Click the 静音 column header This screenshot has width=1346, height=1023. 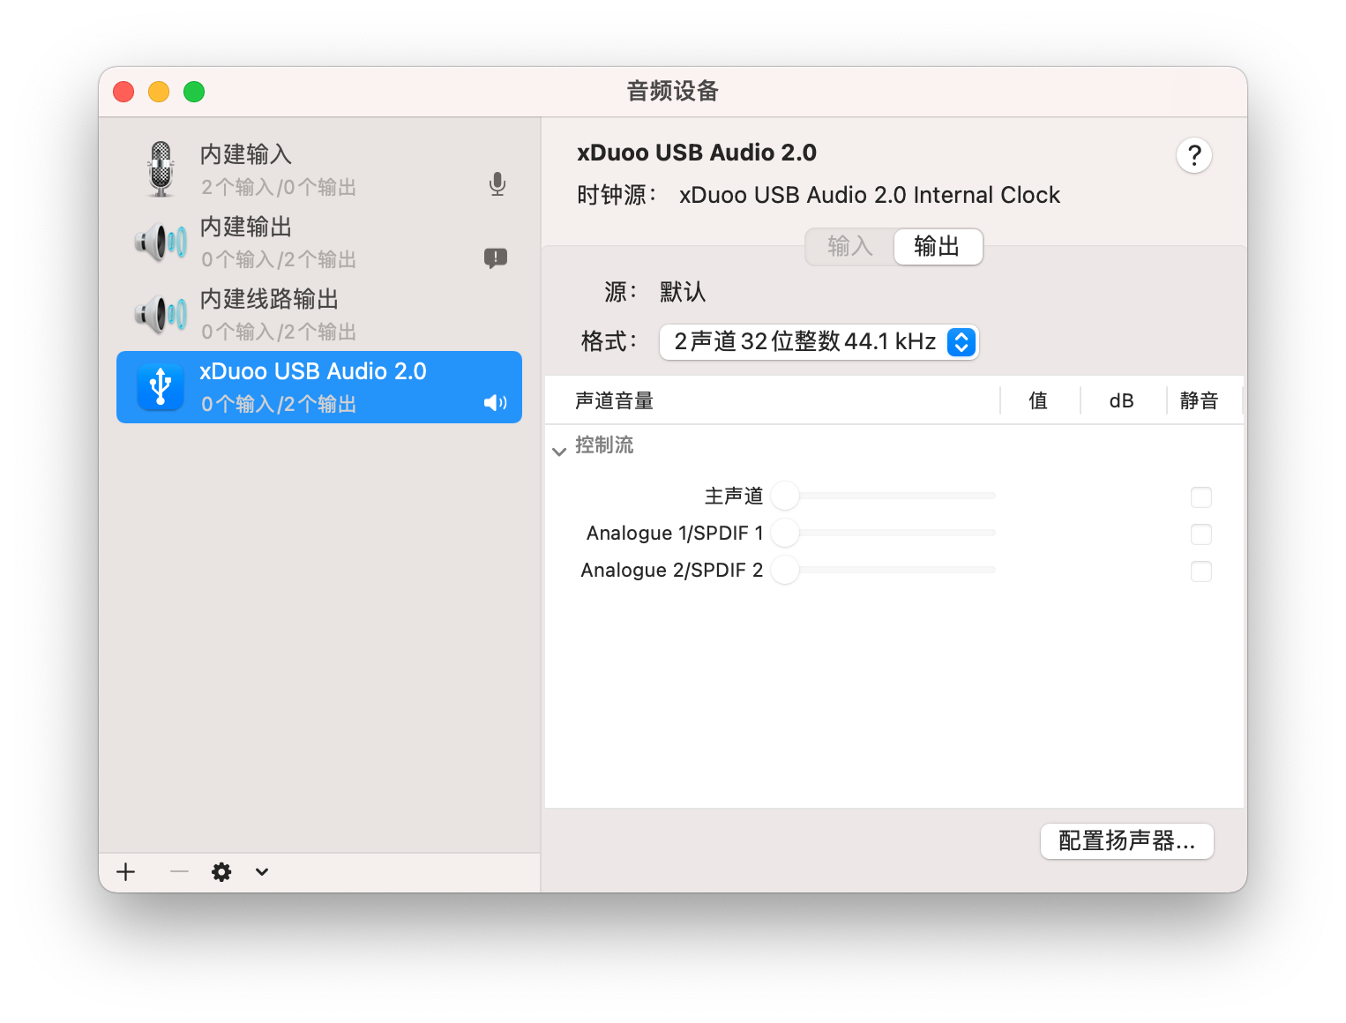pyautogui.click(x=1200, y=400)
